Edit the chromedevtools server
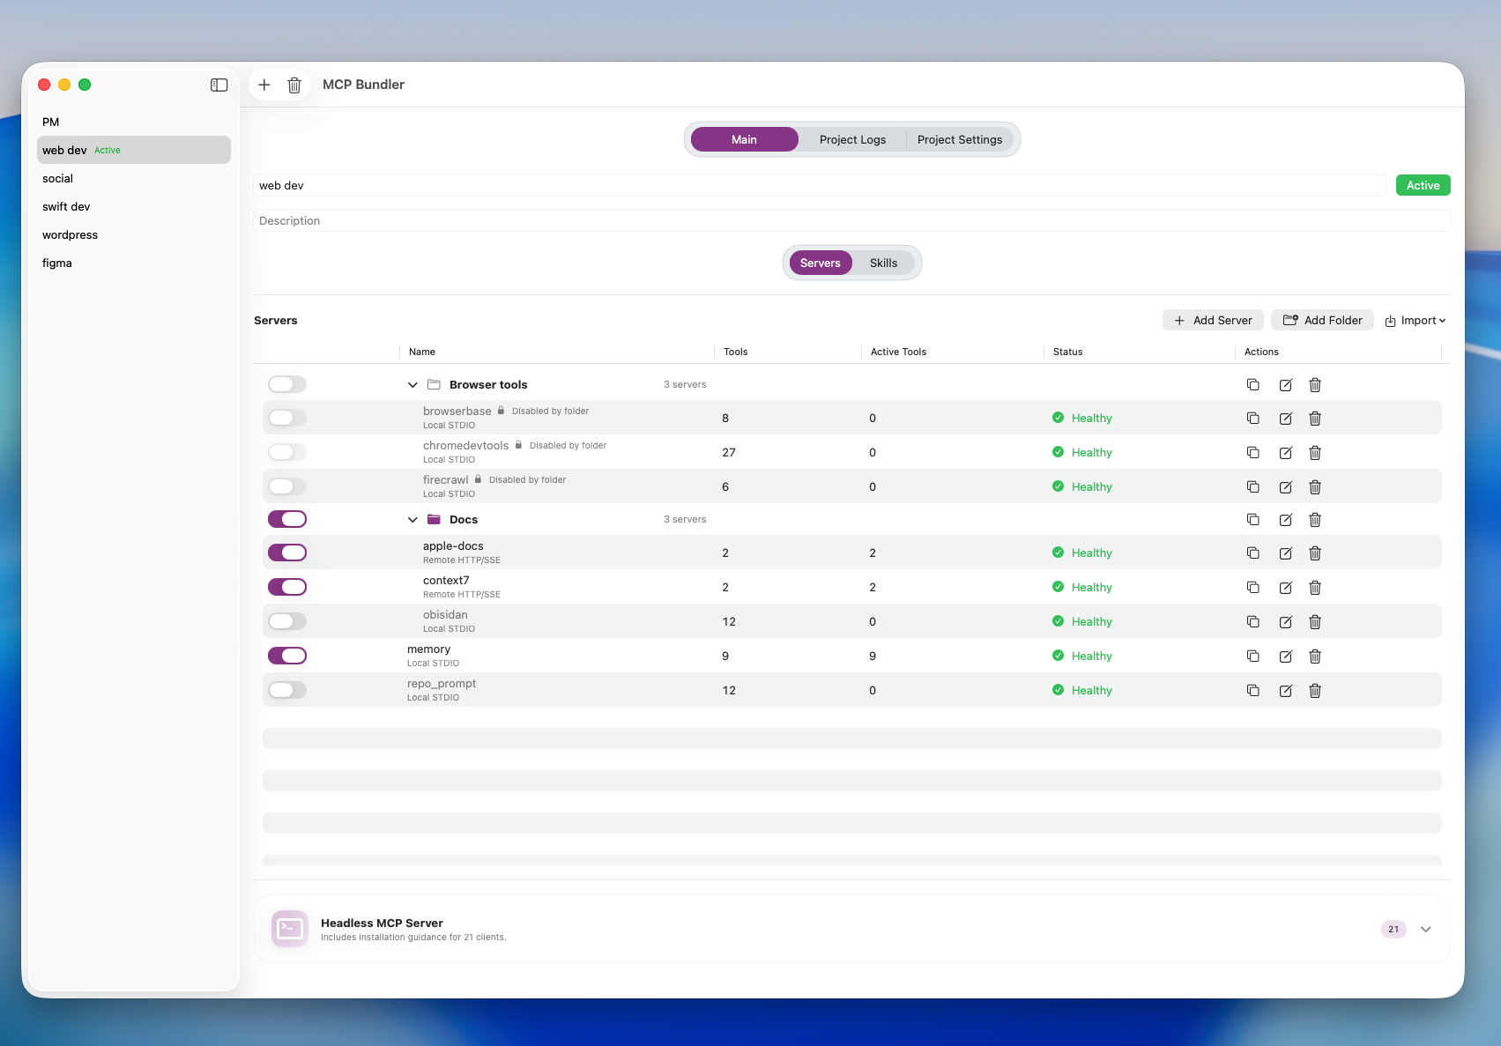The width and height of the screenshot is (1501, 1046). (1285, 453)
